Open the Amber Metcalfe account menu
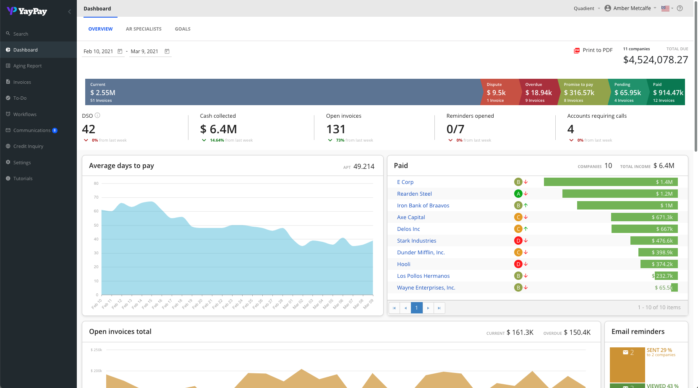 [x=630, y=8]
